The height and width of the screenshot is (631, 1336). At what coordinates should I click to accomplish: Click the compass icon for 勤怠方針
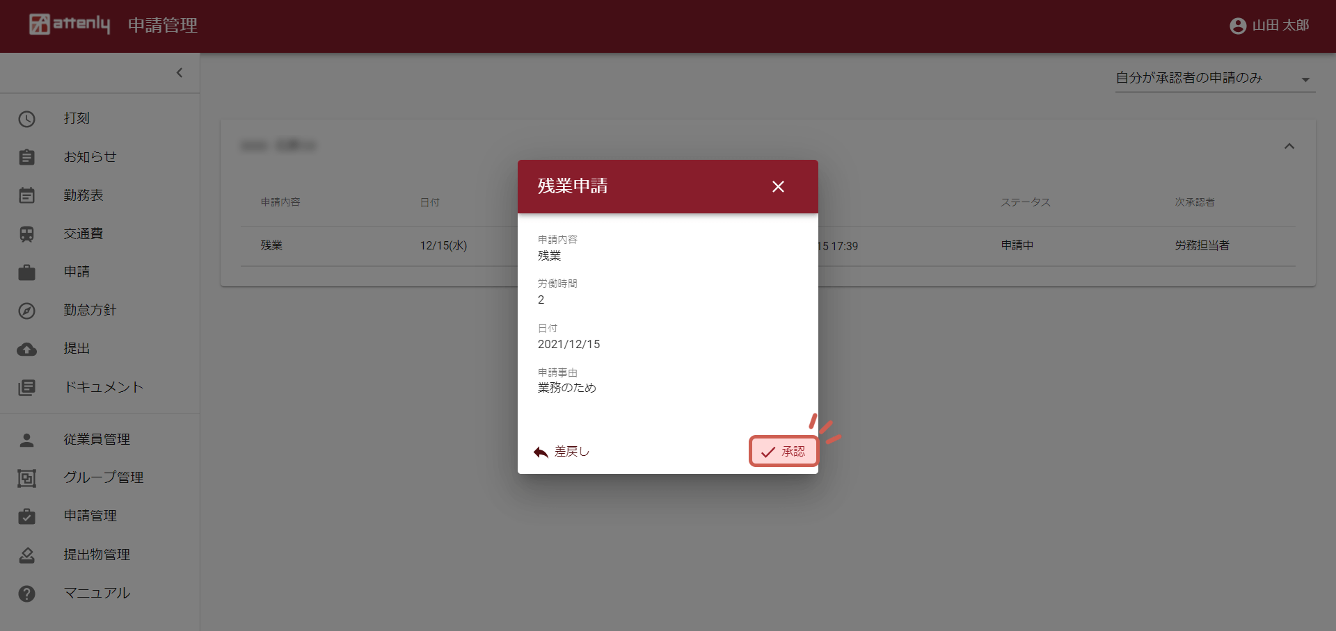26,311
